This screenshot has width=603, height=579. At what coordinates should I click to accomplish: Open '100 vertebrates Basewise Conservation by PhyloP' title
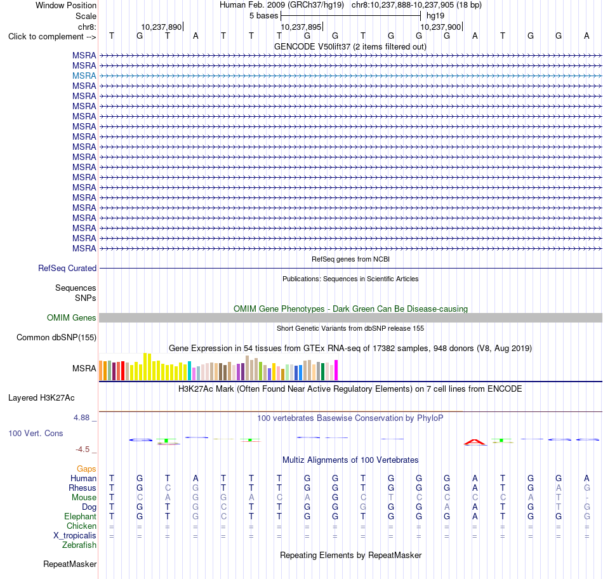click(x=350, y=418)
